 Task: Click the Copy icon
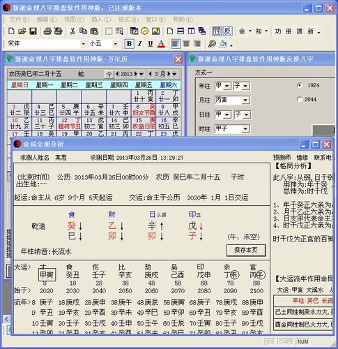point(83,31)
